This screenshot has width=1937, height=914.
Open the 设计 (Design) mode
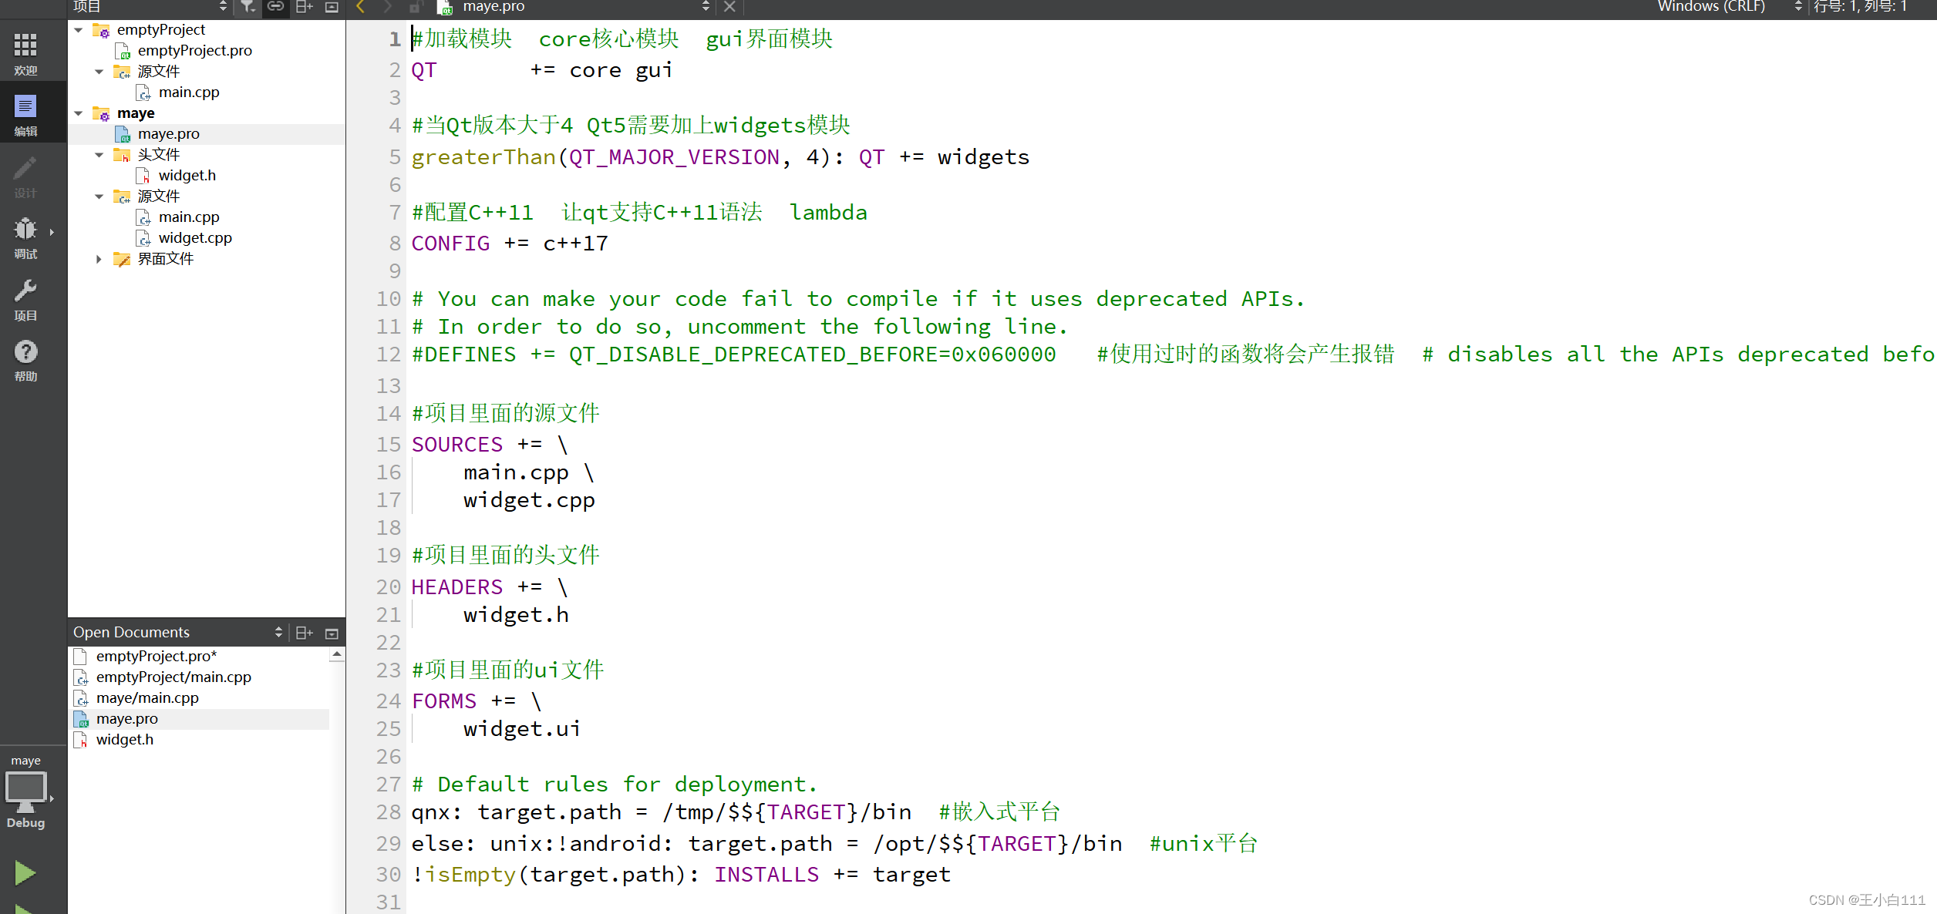click(25, 176)
